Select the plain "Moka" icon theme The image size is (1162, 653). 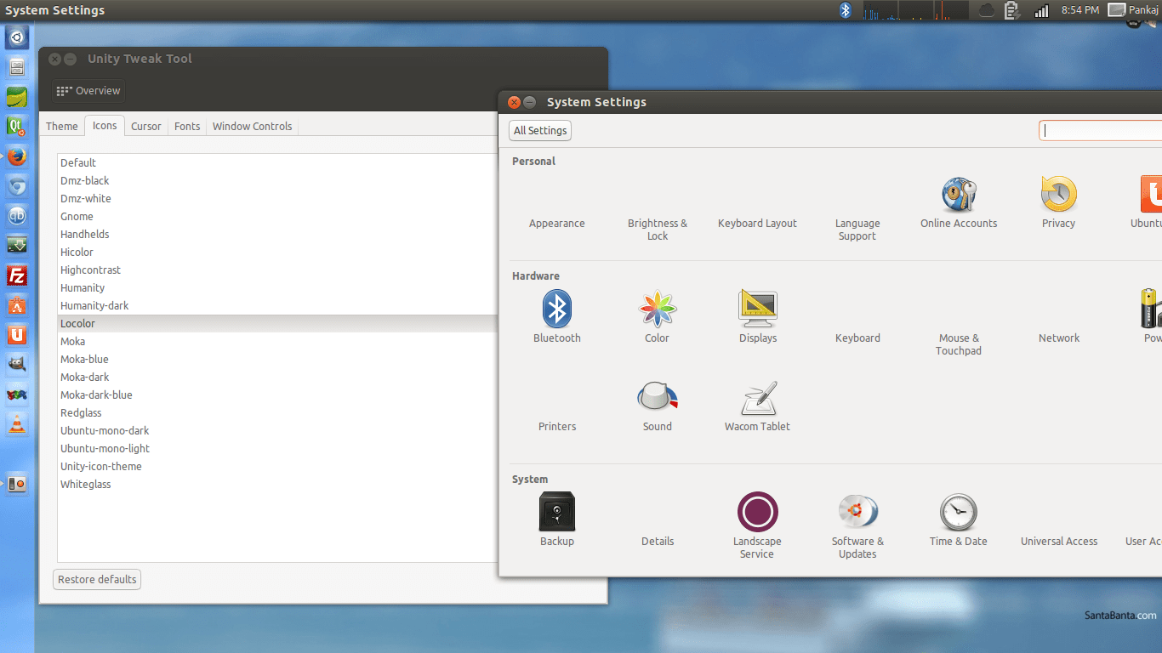tap(277, 341)
